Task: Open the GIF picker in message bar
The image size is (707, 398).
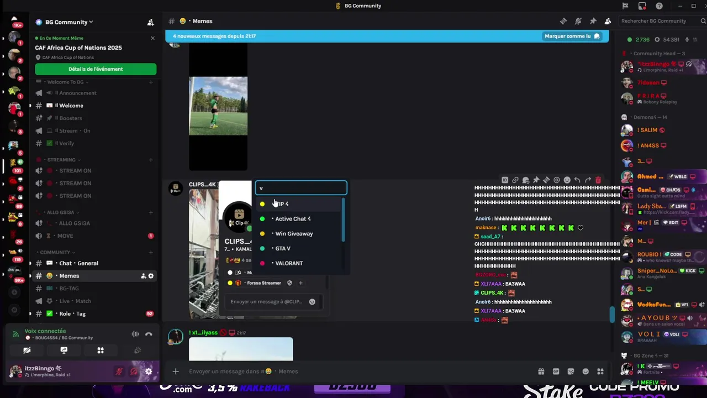Action: [x=556, y=371]
